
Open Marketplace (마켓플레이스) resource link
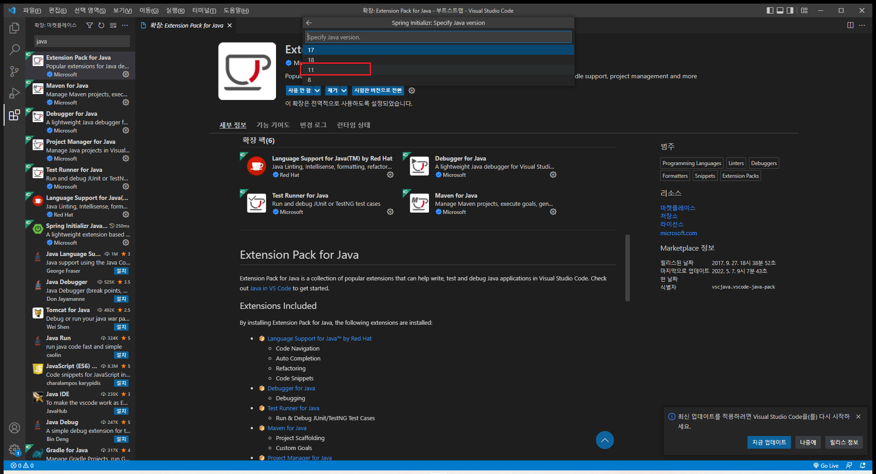click(x=678, y=208)
